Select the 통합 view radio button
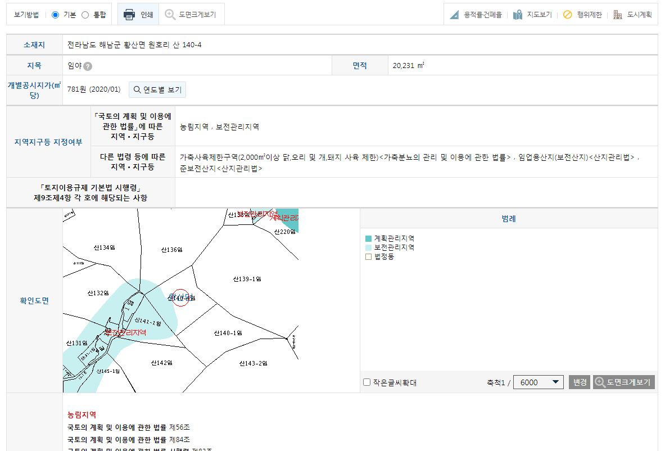The width and height of the screenshot is (665, 451). [85, 15]
